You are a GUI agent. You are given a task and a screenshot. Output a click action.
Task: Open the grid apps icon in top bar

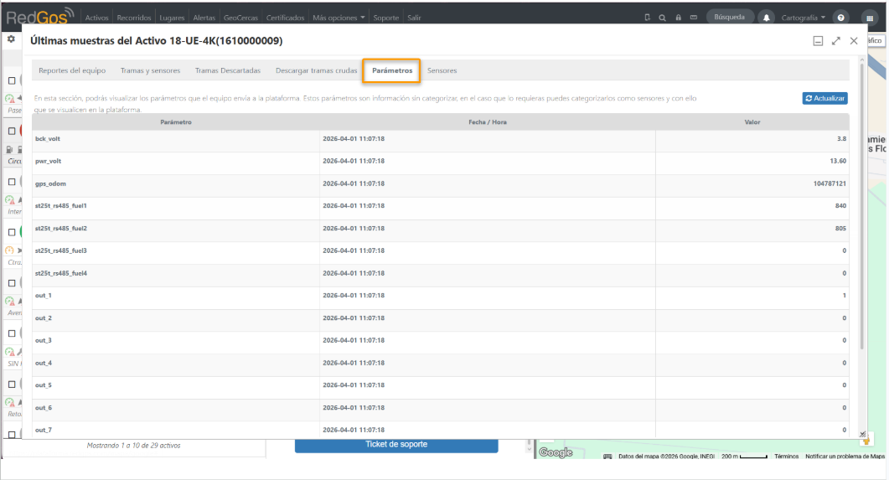tap(869, 18)
